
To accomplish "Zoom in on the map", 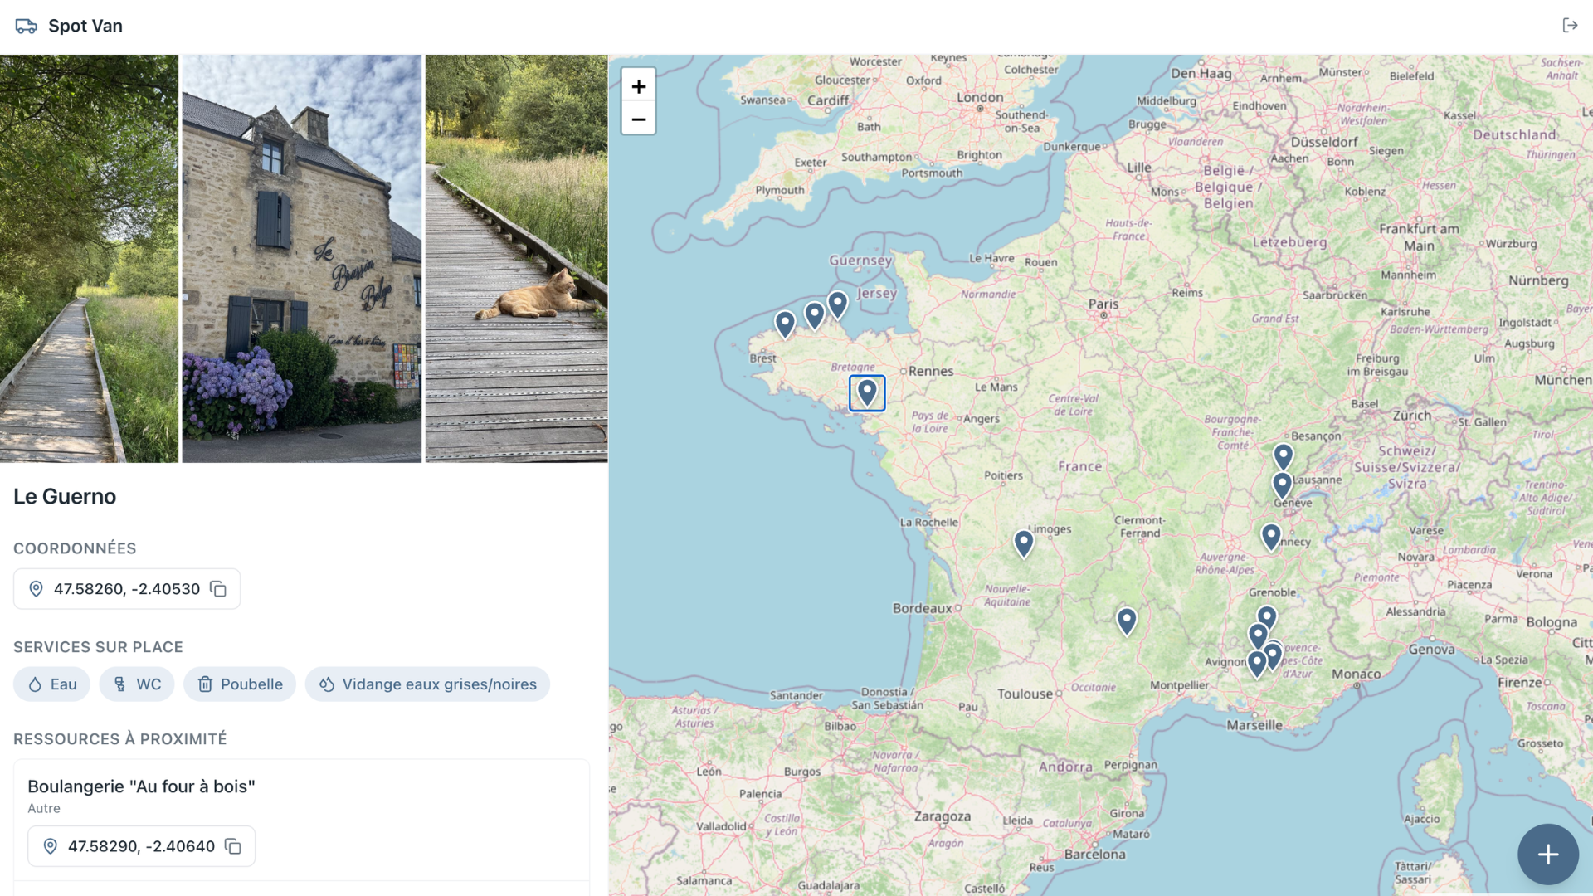I will tap(638, 85).
